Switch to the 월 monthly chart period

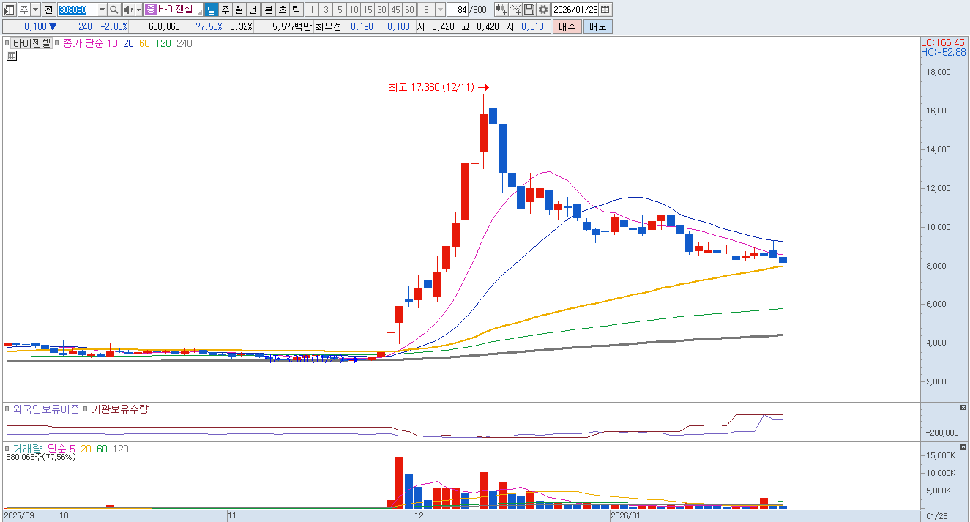(x=239, y=10)
